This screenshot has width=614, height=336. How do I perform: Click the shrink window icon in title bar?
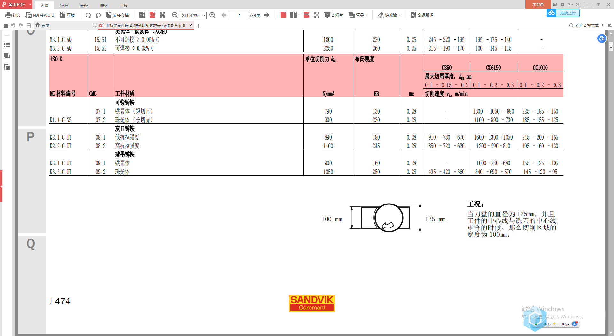click(578, 4)
